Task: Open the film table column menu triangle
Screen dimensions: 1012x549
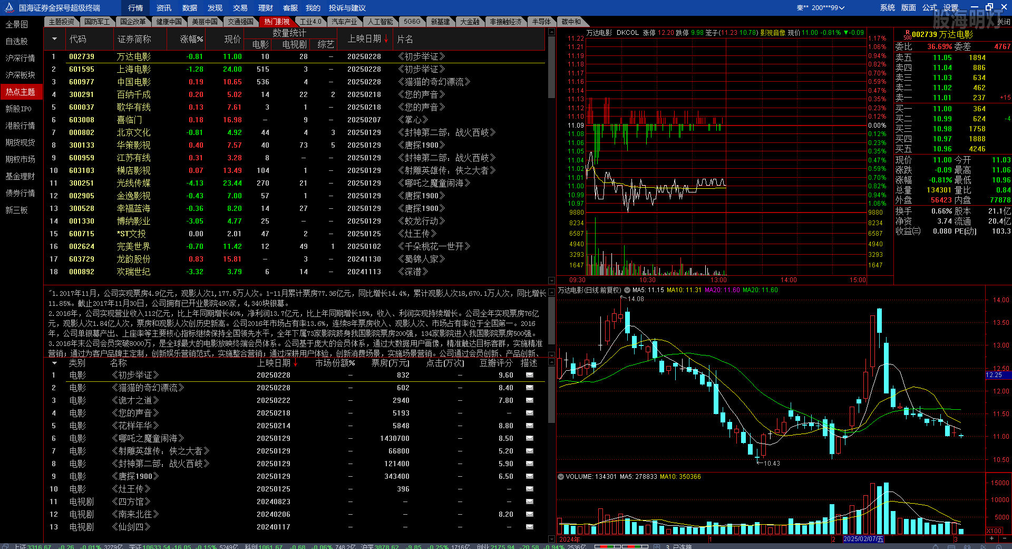Action: [x=54, y=363]
